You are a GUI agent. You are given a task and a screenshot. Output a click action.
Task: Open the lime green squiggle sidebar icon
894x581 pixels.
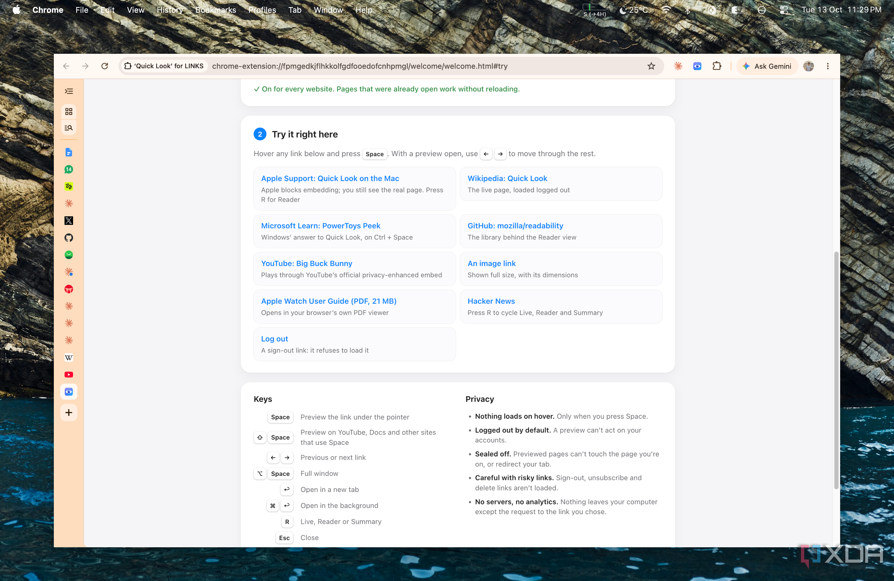pyautogui.click(x=69, y=186)
